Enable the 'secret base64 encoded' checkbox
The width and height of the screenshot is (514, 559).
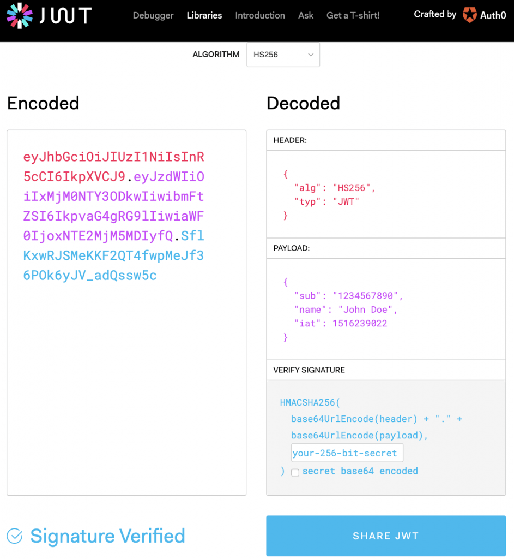click(295, 473)
